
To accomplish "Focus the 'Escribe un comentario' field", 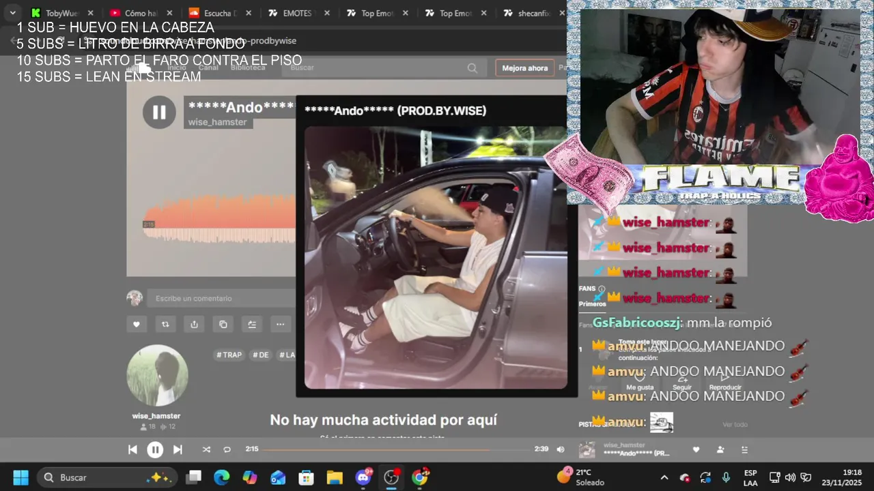I will [222, 298].
